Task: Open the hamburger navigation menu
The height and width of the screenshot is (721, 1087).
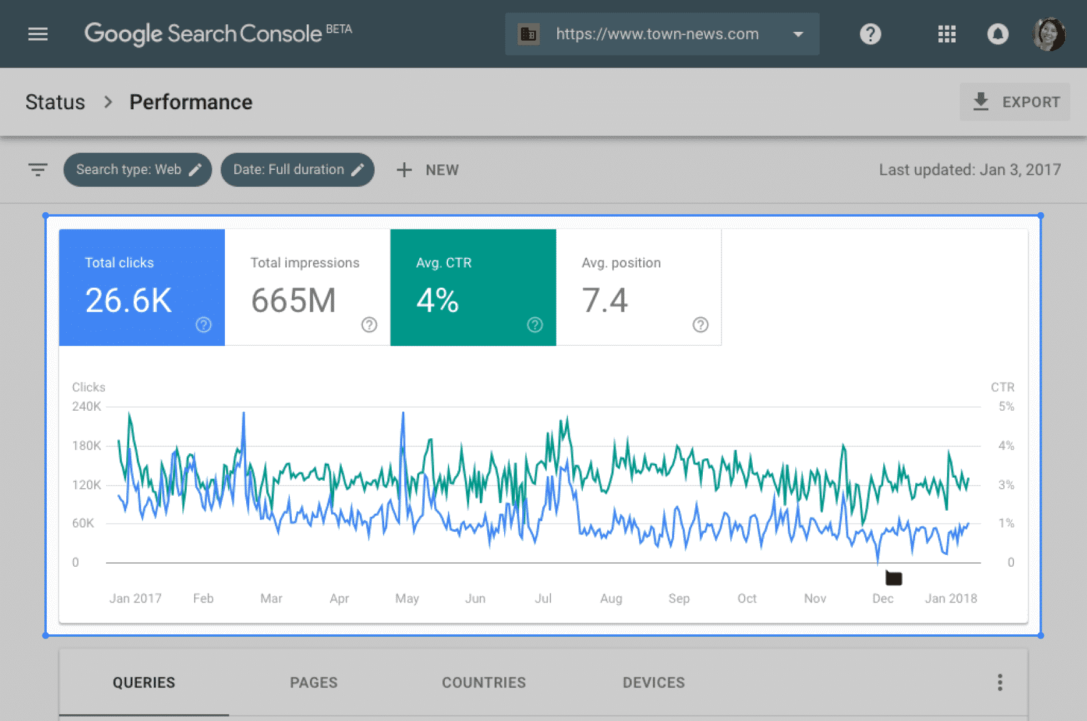Action: (x=38, y=34)
